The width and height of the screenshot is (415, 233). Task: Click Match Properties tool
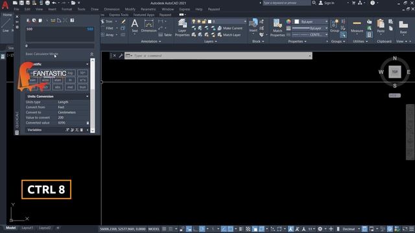[278, 27]
